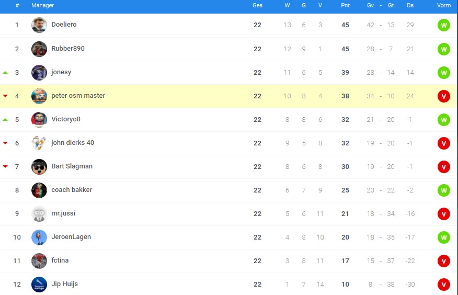Screen dimensions: 458x295
Task: Click the green up arrow beside jonesy
Action: (x=5, y=72)
